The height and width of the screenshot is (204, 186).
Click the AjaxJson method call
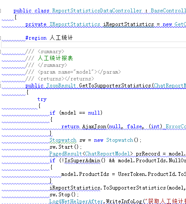(94, 126)
